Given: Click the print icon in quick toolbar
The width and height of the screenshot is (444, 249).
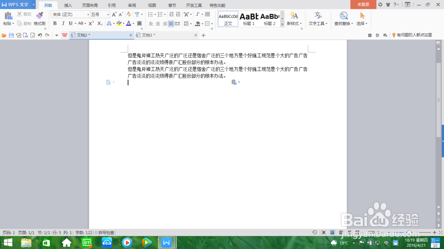Looking at the screenshot, I should (25, 35).
